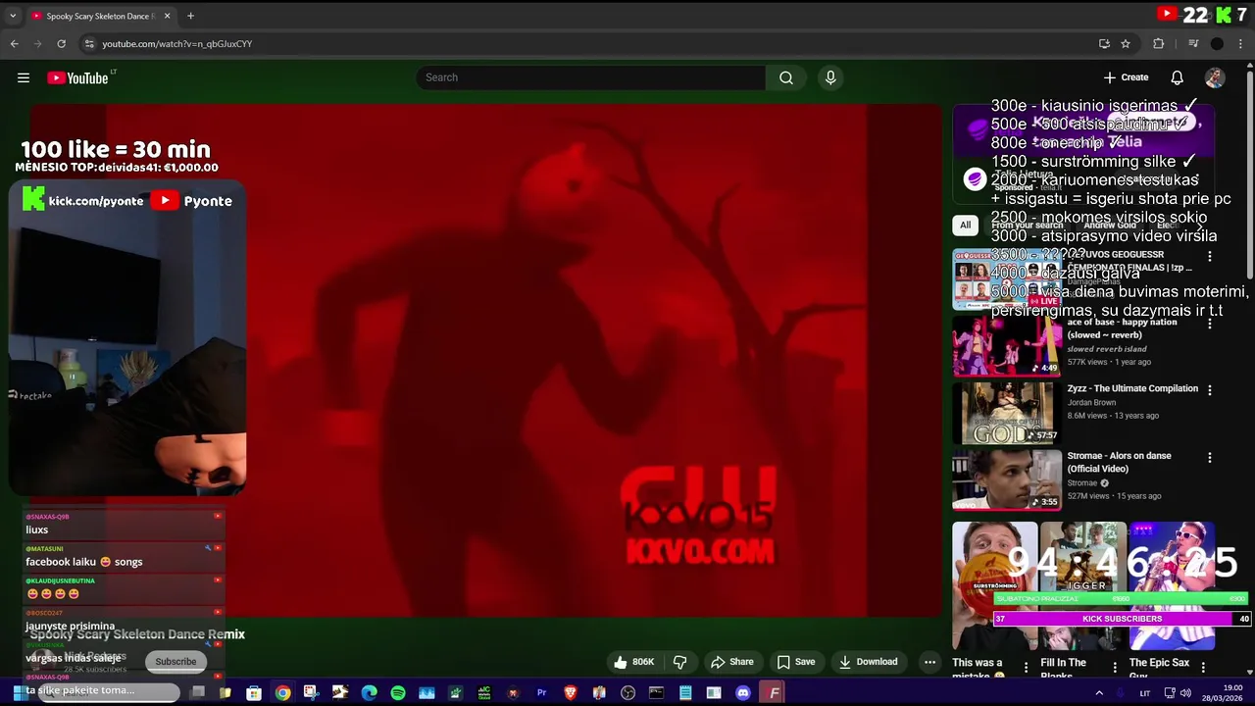Click the Create button

tap(1126, 77)
